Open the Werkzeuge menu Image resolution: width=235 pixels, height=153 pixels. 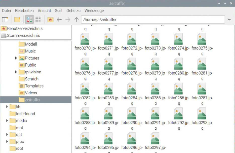point(94,11)
